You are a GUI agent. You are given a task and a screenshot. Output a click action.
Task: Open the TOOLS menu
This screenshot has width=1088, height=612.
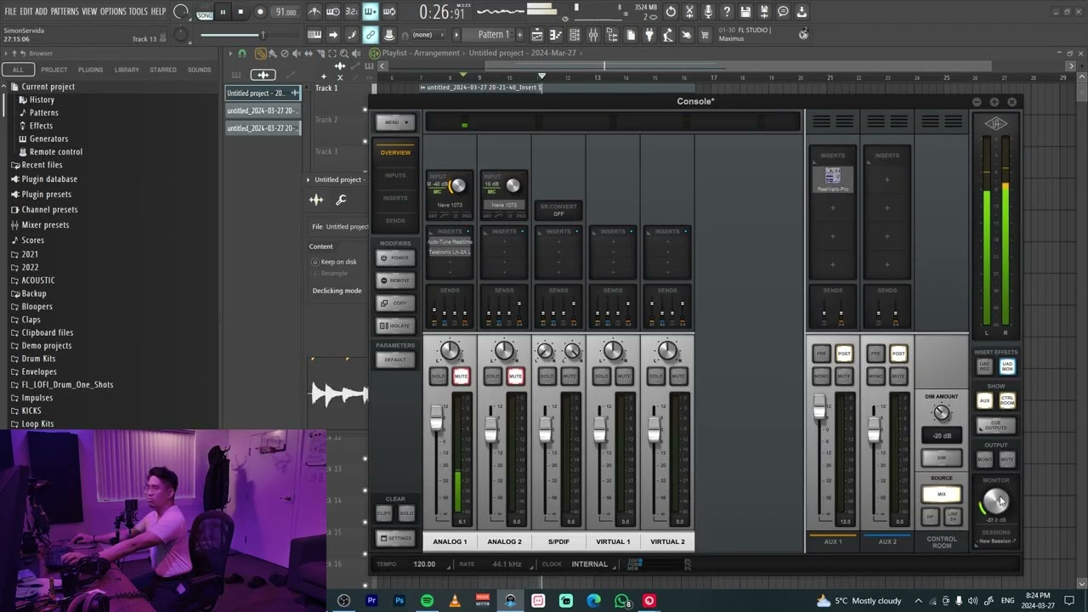click(138, 11)
